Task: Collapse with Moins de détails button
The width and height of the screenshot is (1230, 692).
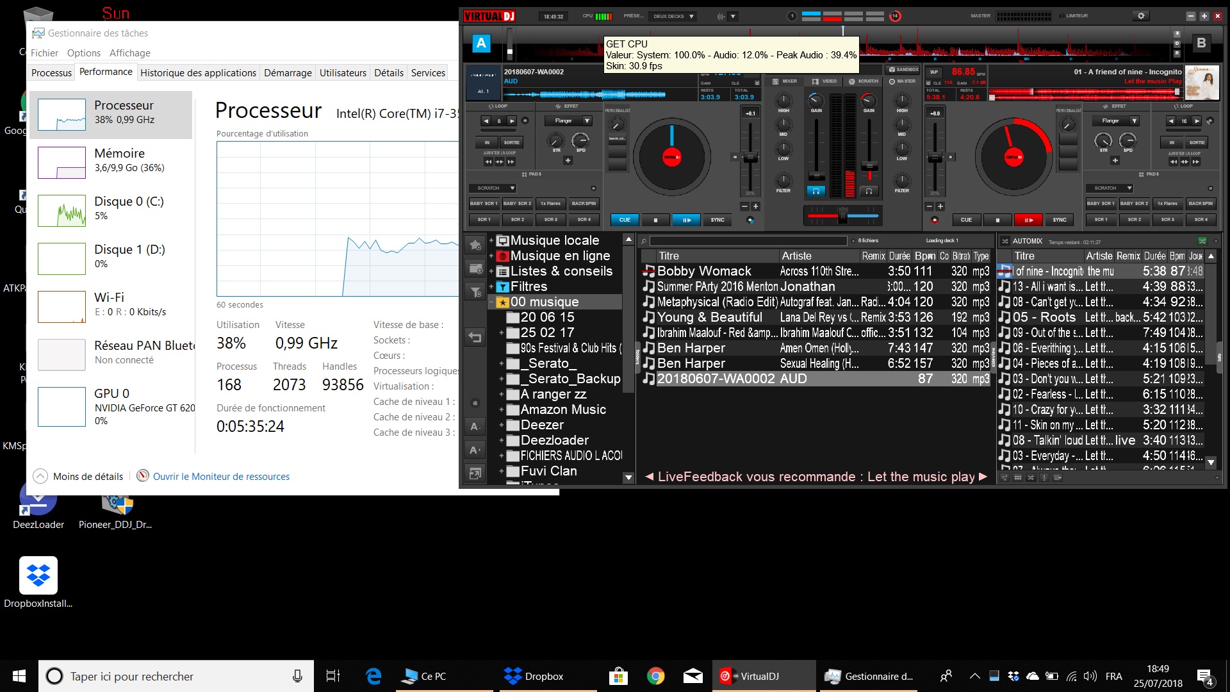Action: pos(78,476)
